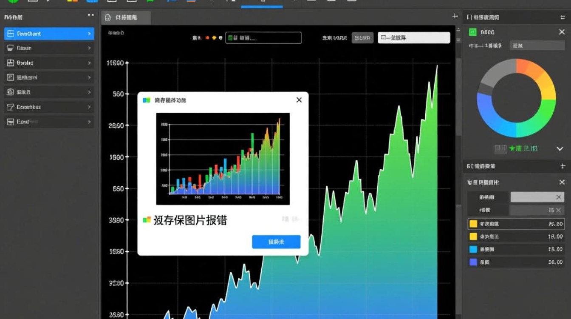Click the yellow diamond marker above the chart
571x319 pixels.
coord(214,38)
